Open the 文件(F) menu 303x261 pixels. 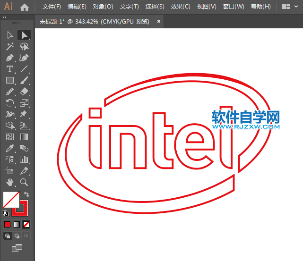point(52,7)
